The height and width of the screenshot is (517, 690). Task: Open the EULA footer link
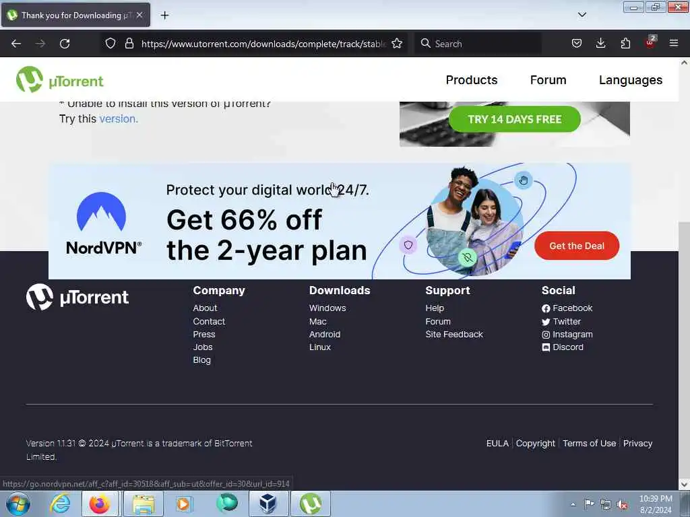pyautogui.click(x=497, y=443)
